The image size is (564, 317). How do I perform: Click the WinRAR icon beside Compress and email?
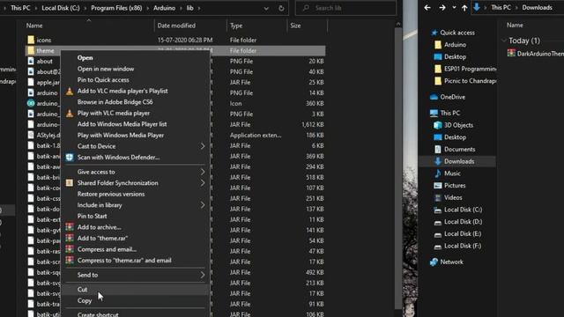click(x=70, y=249)
